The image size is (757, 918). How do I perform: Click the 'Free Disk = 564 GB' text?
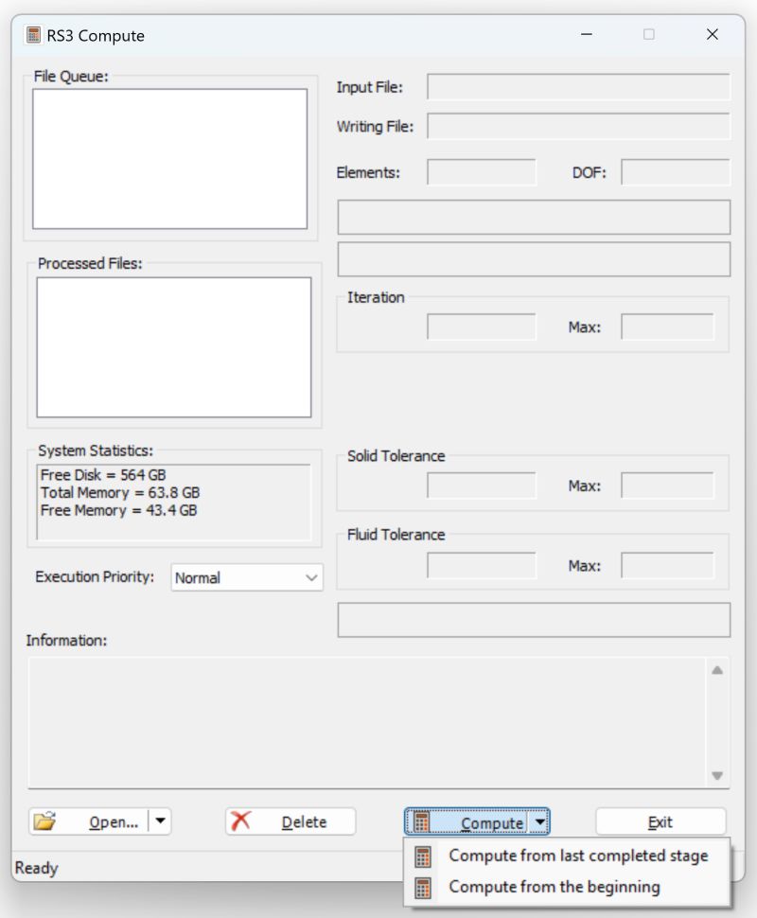point(103,475)
